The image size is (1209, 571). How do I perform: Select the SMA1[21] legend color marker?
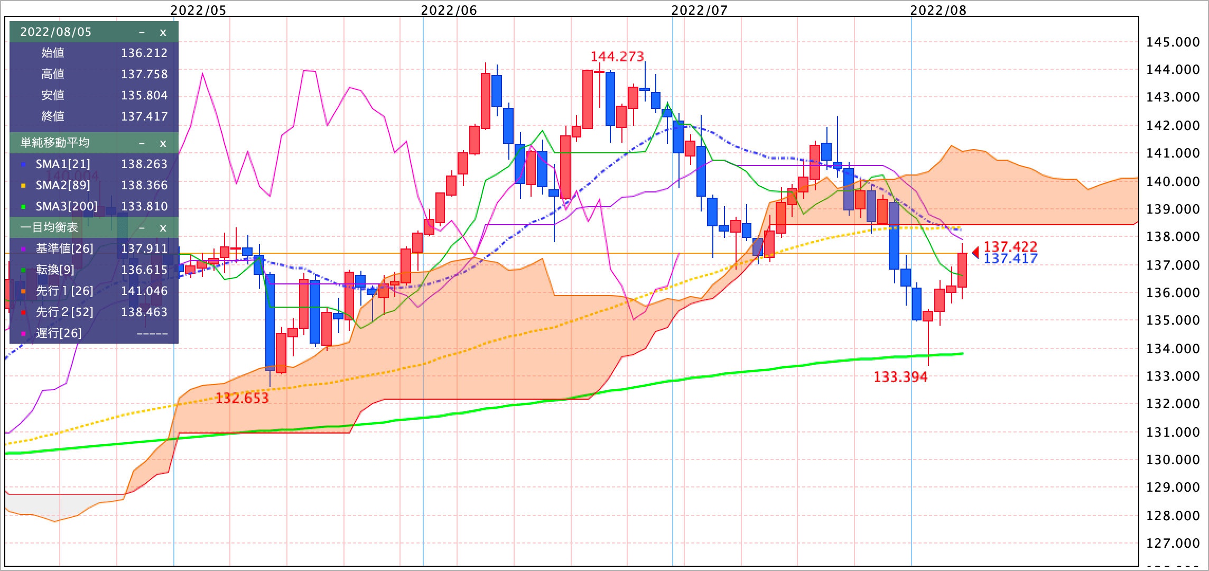(23, 165)
